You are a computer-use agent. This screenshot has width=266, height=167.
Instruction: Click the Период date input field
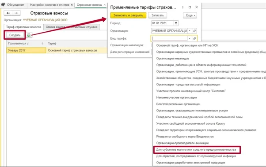163,23
